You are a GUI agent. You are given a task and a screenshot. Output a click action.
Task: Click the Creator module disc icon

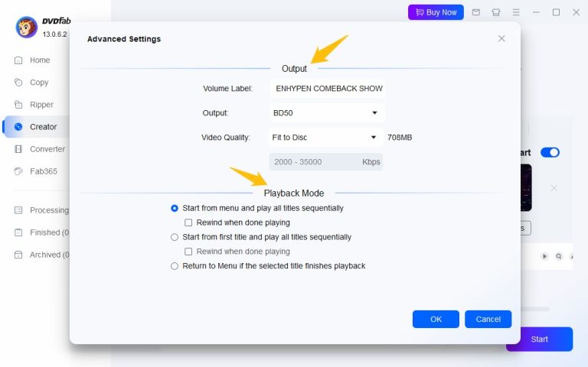click(x=18, y=127)
